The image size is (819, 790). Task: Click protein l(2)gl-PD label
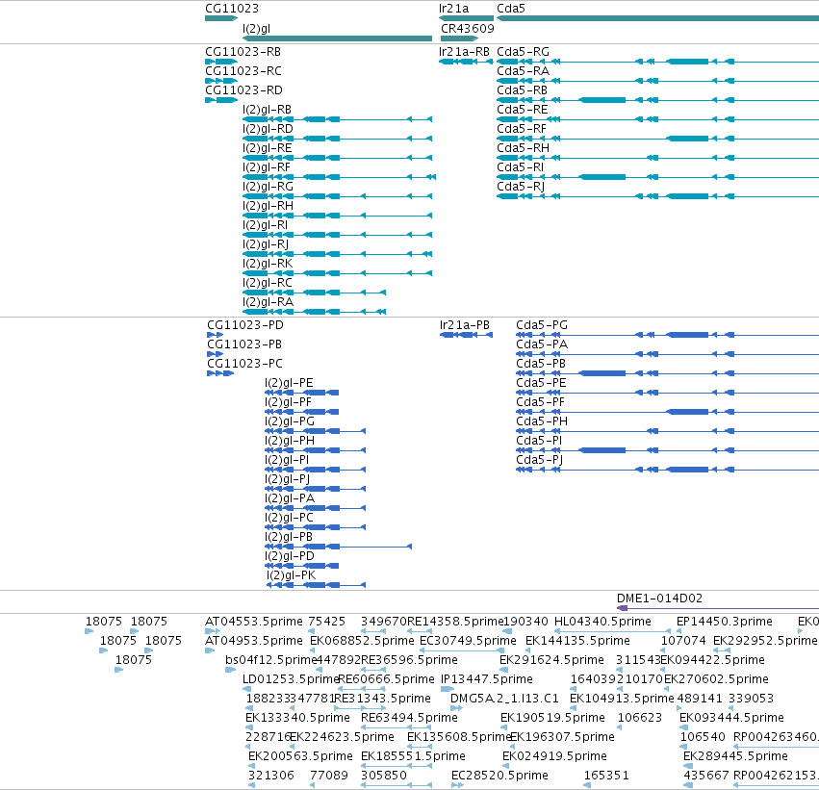click(x=290, y=556)
